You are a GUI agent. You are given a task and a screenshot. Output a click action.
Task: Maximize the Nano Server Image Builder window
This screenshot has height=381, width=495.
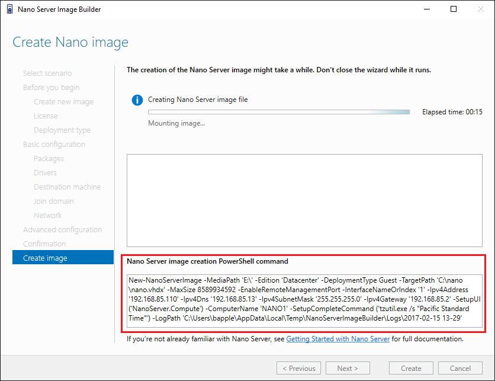(x=454, y=9)
